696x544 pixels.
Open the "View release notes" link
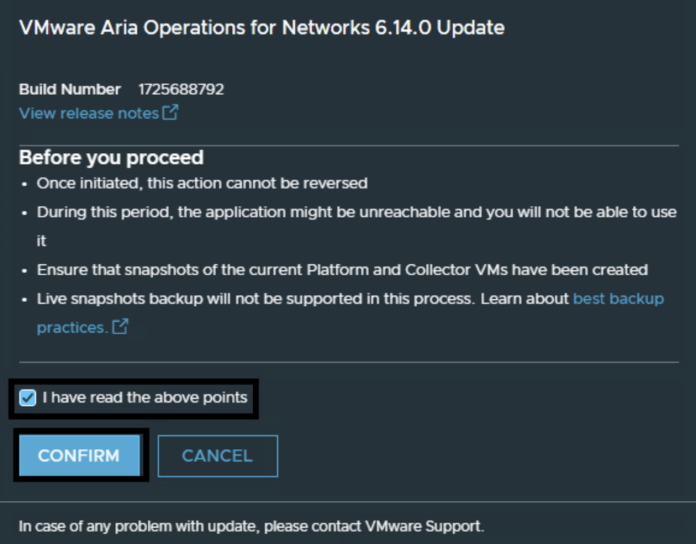[88, 113]
